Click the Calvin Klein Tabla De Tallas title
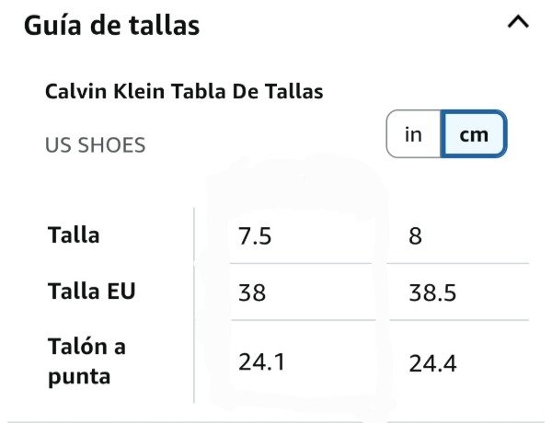 (183, 92)
